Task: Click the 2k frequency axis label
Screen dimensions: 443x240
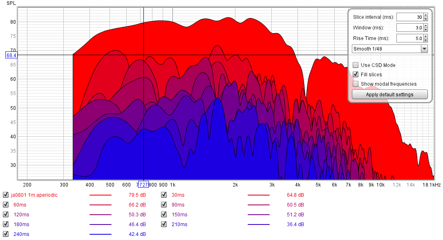Action: tap(235, 185)
